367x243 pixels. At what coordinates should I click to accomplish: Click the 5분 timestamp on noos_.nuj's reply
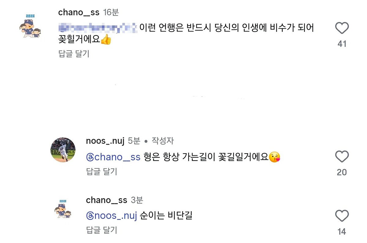[134, 141]
